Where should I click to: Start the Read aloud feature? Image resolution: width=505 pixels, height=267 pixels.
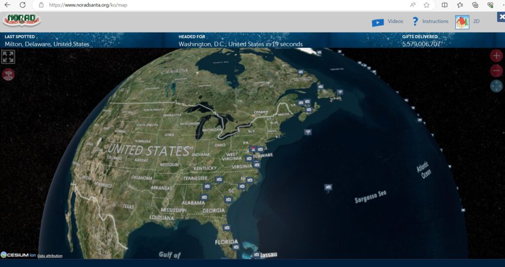click(413, 5)
